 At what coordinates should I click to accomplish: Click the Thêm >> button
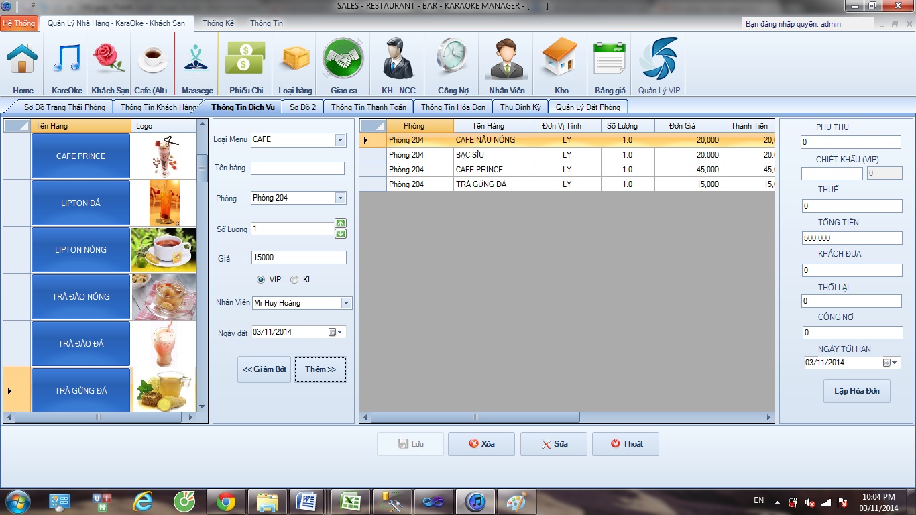(x=321, y=369)
